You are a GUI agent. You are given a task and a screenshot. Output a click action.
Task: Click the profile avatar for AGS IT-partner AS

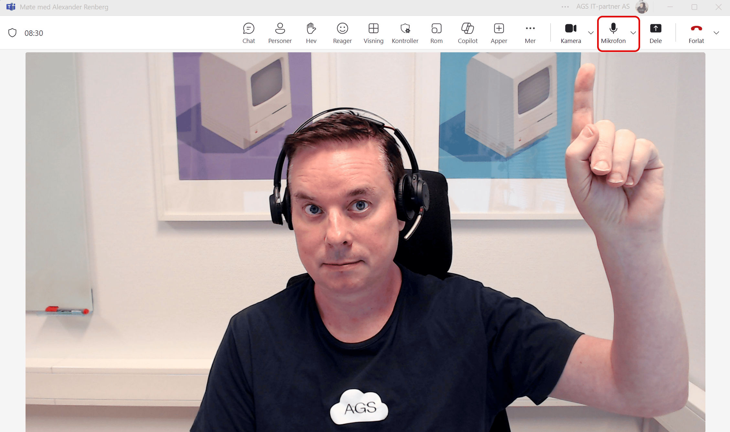(x=641, y=7)
